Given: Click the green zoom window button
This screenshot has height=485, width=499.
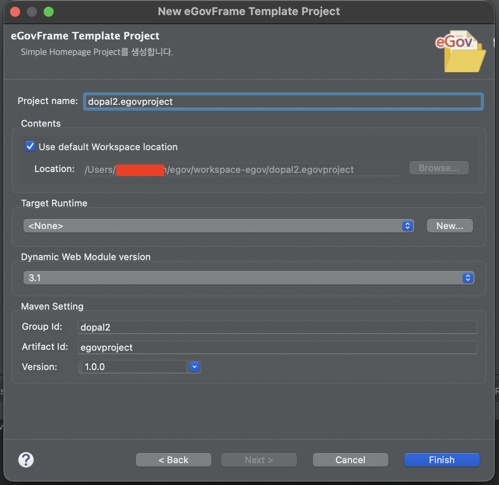Looking at the screenshot, I should (49, 12).
